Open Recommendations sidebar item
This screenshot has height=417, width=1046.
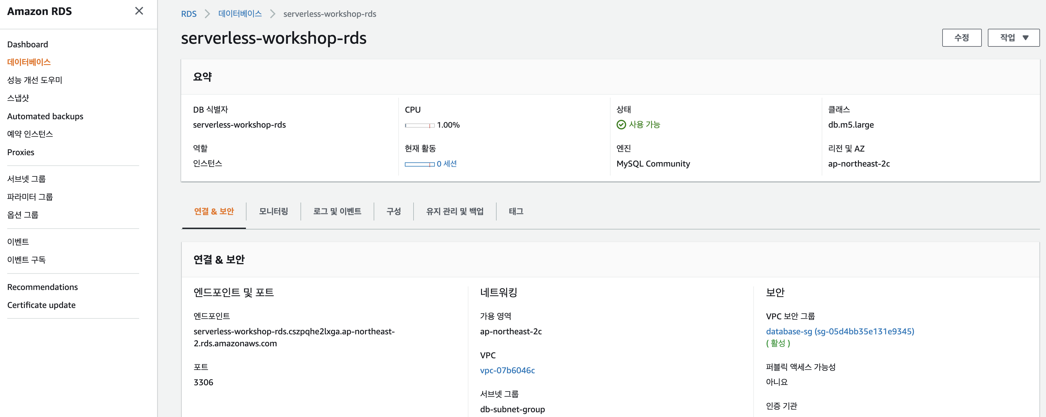click(43, 287)
